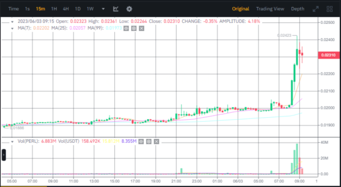Open chart settings gear in top toolbar
Image resolution: width=341 pixels, height=187 pixels.
(x=129, y=9)
